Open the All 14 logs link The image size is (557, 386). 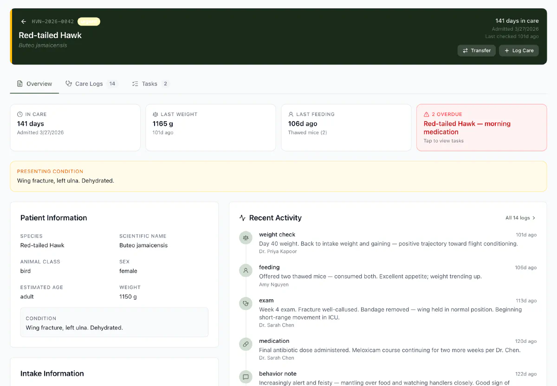(520, 218)
